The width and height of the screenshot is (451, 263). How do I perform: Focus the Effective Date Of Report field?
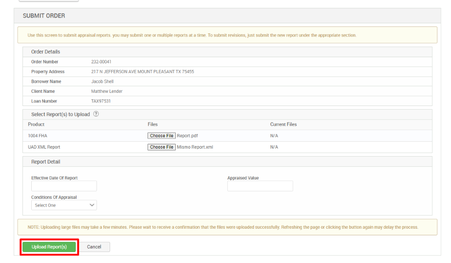point(64,186)
